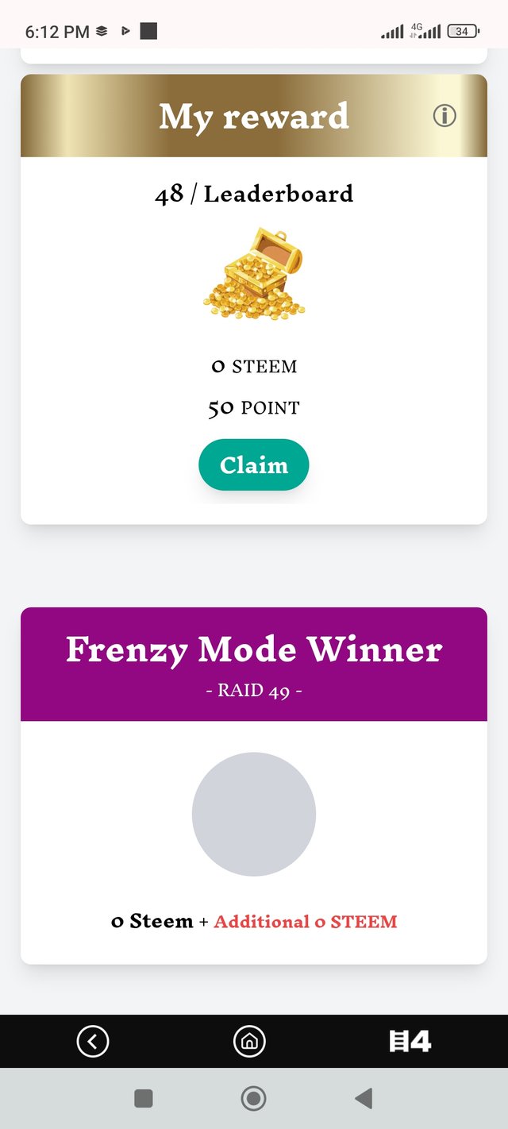Tap the Android back triangle button

(364, 1099)
